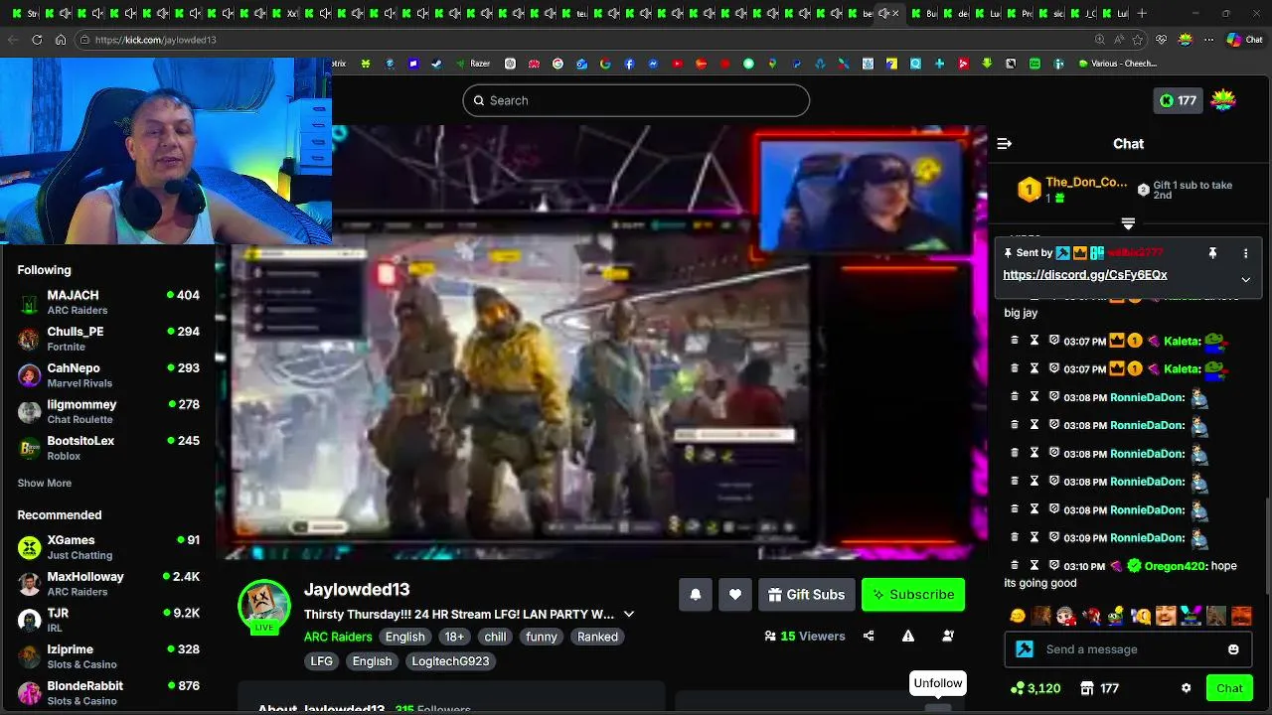Share the stream with the share icon

click(x=869, y=636)
